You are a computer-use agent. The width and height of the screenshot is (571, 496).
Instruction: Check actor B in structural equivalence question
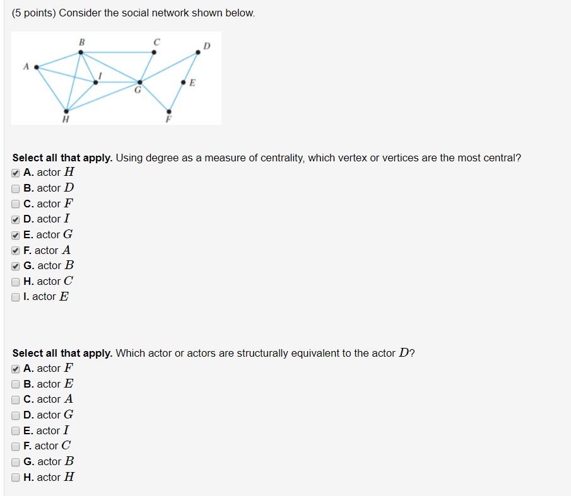(x=15, y=462)
